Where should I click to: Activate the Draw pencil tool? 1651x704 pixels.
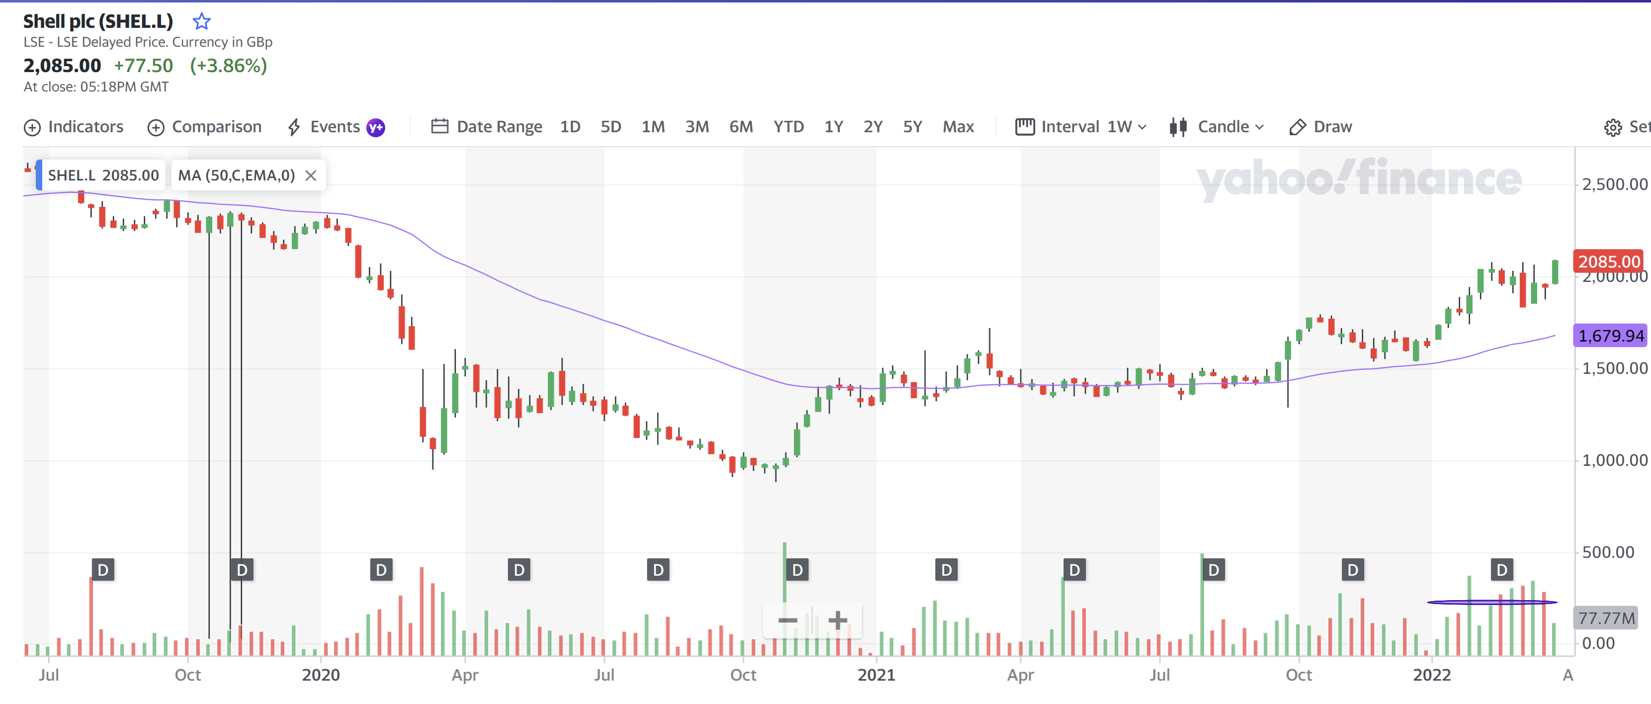[x=1321, y=127]
